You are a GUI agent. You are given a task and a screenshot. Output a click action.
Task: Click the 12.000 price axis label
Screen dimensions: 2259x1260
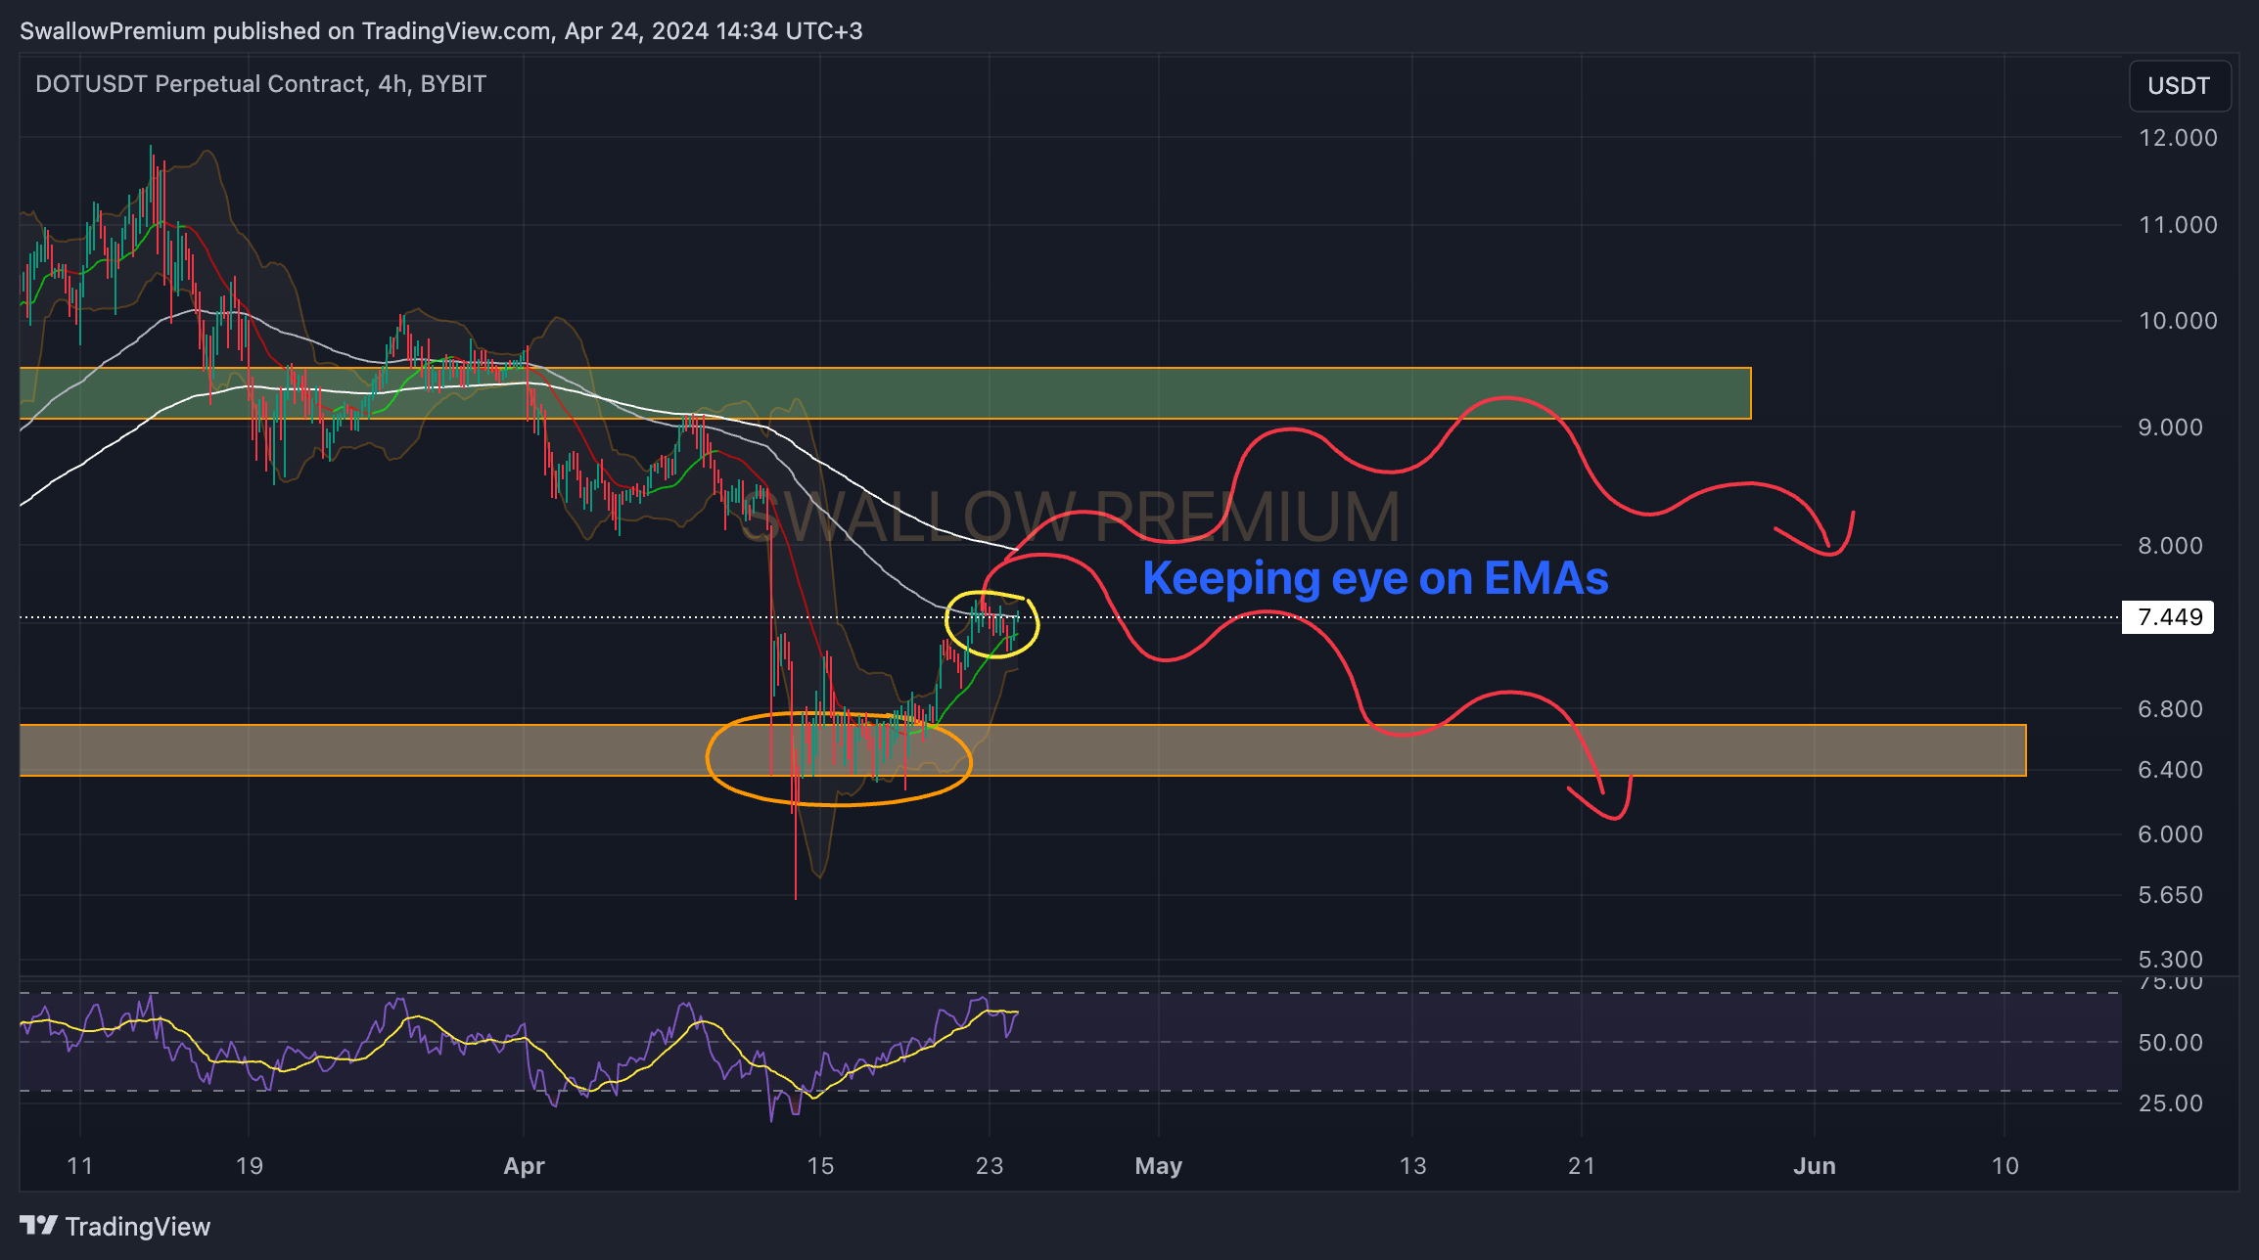2178,138
